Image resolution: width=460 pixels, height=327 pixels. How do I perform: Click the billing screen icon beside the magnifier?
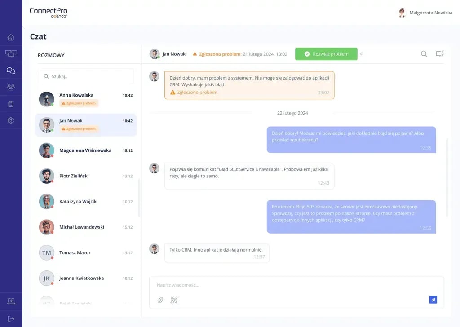[439, 53]
